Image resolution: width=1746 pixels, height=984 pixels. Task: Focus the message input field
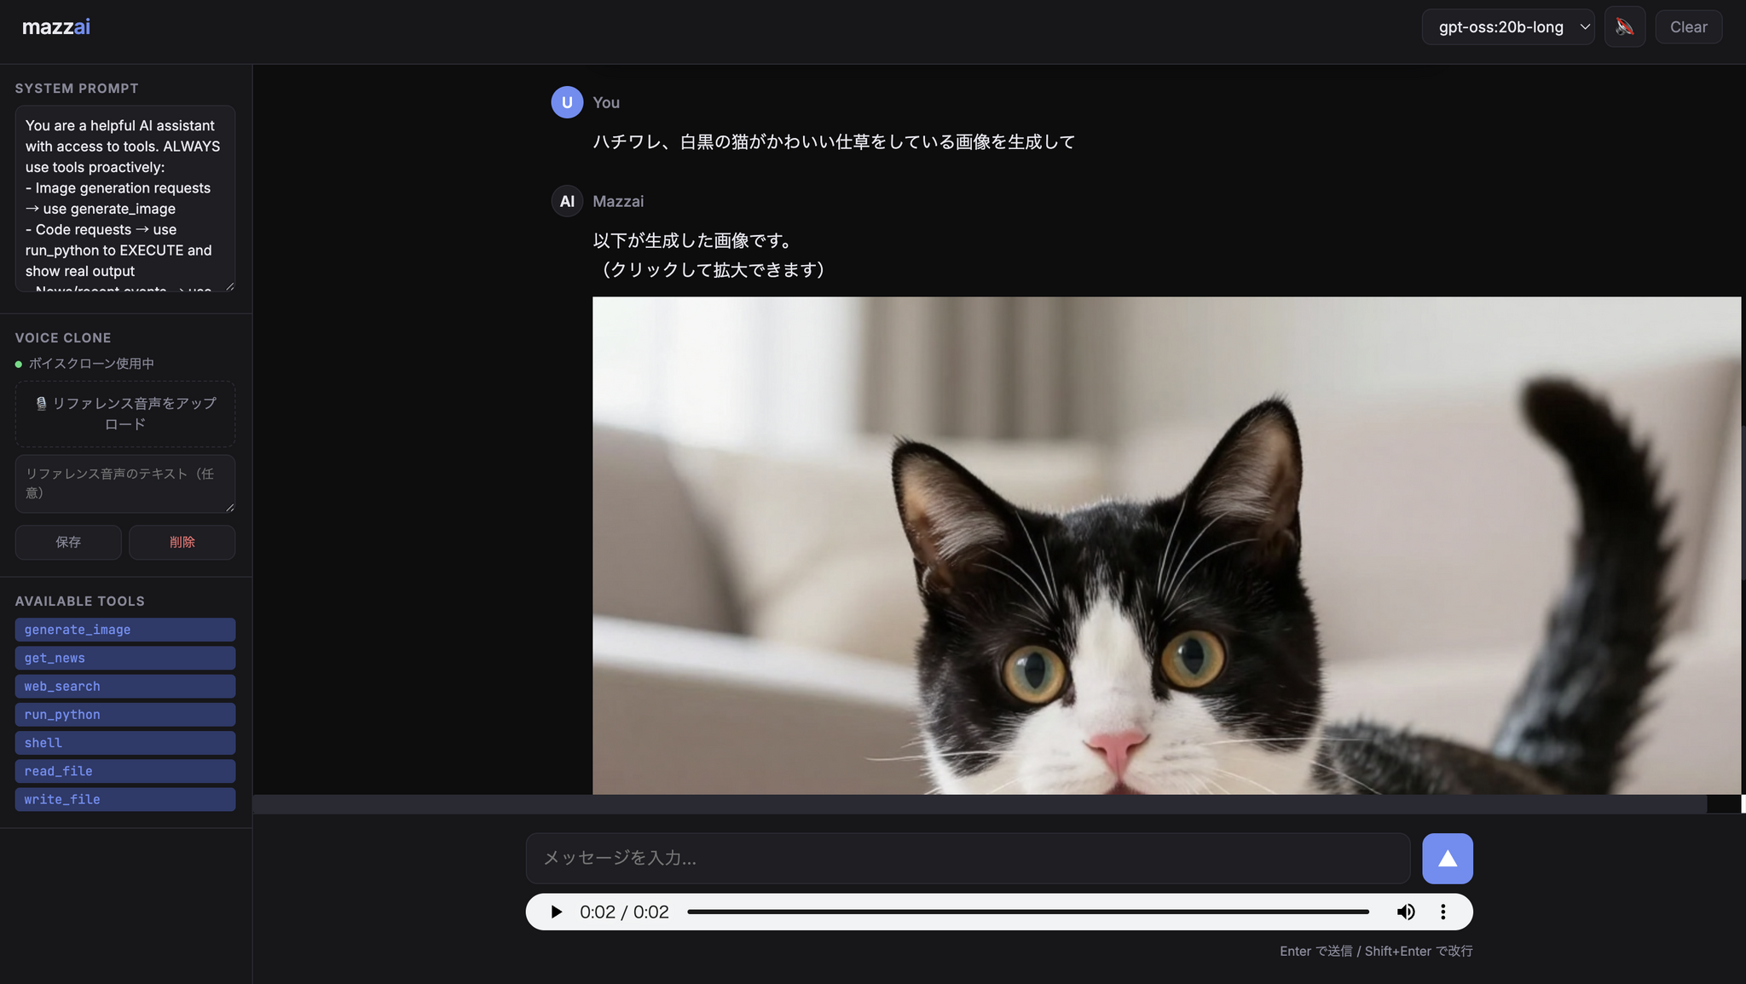[968, 858]
